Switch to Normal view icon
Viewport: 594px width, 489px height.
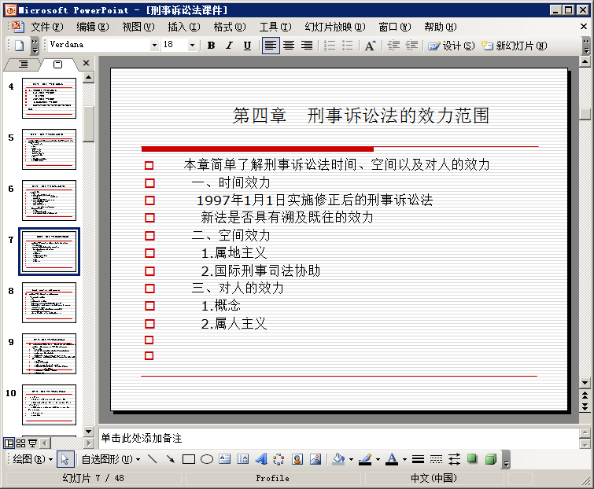pyautogui.click(x=9, y=443)
